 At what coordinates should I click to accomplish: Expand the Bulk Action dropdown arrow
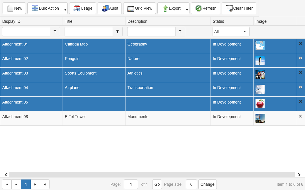[x=65, y=10]
